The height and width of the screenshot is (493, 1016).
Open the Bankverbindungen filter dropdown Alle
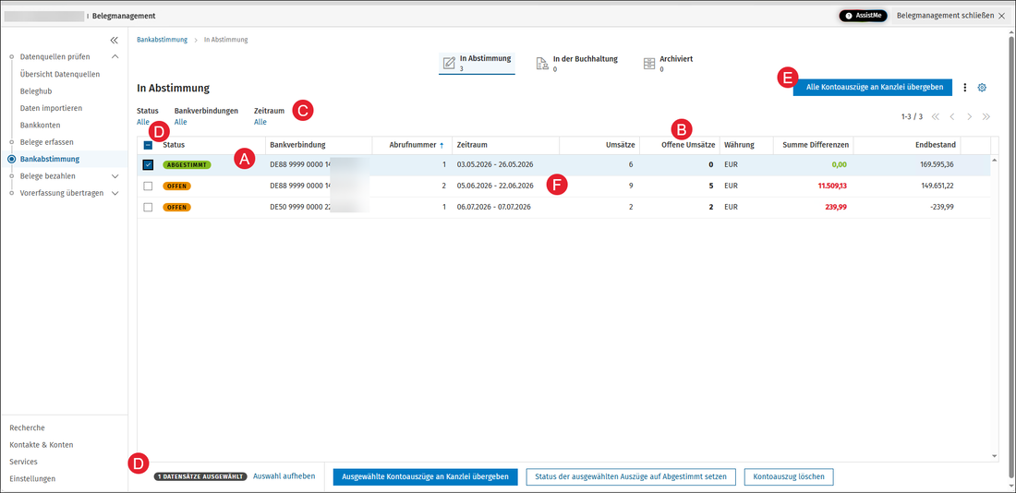(x=181, y=122)
